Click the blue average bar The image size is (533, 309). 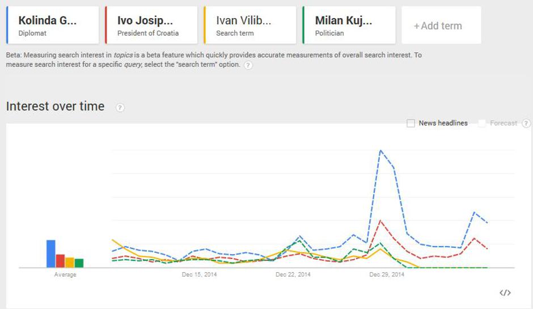point(51,253)
